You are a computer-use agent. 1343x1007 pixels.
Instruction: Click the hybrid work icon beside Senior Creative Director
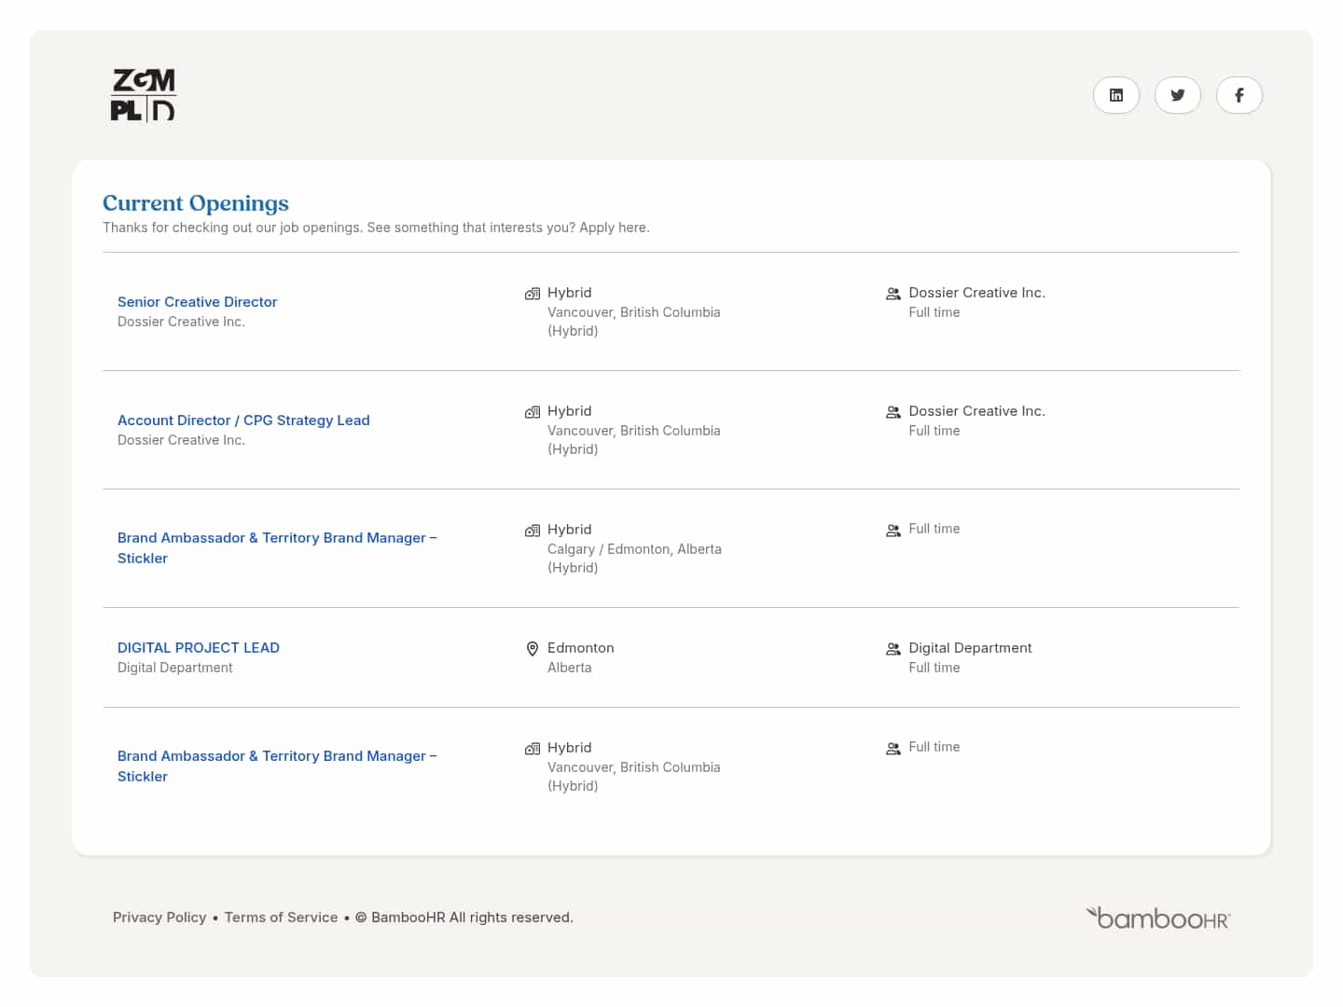(533, 293)
